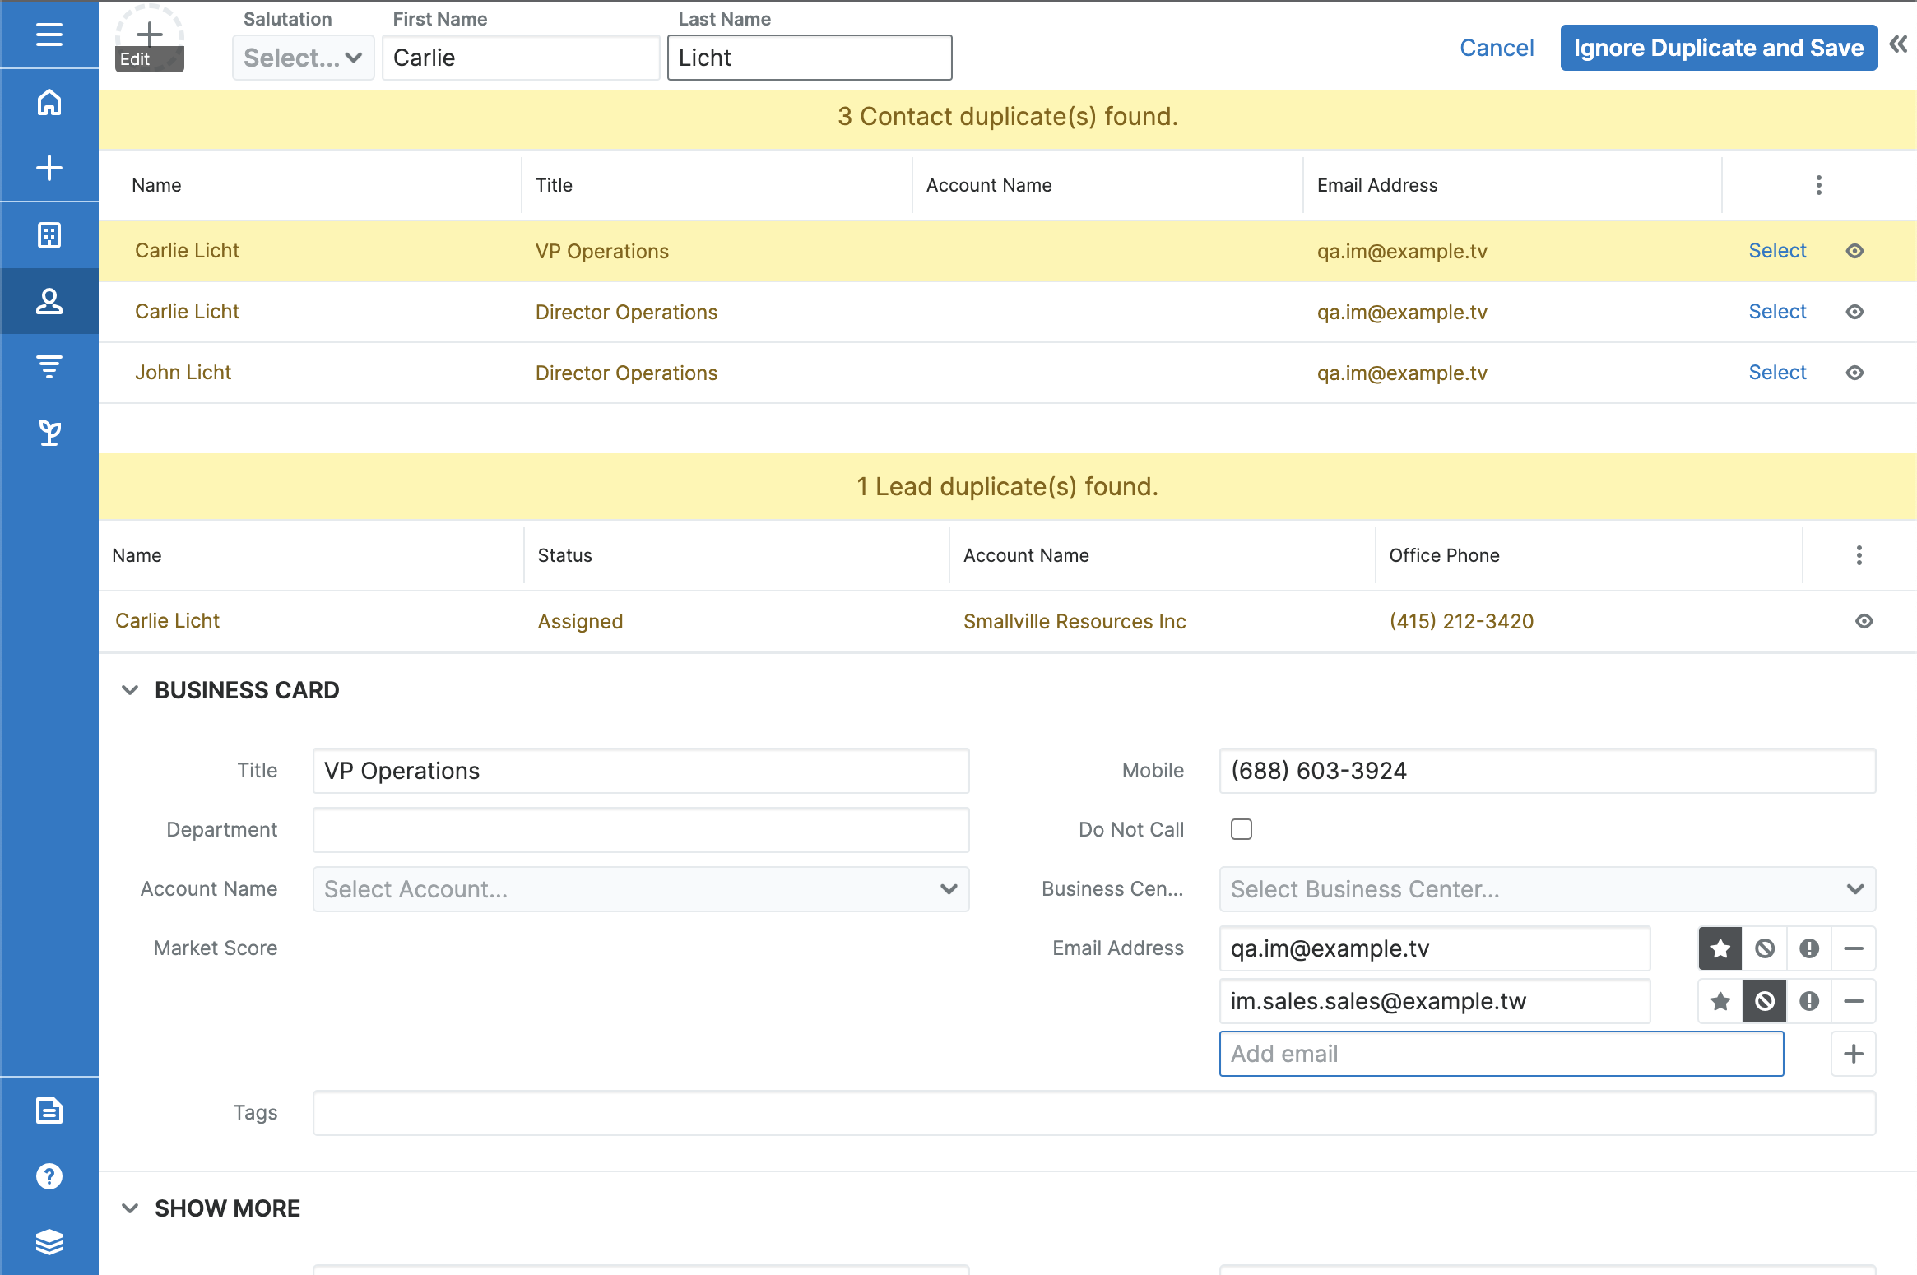Open the lead table three-dot menu
1917x1275 pixels.
coord(1859,555)
